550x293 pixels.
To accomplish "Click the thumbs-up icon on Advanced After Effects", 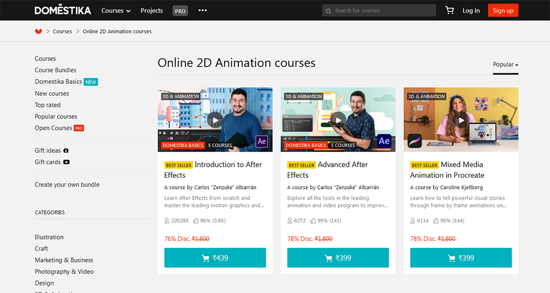I will pos(313,220).
